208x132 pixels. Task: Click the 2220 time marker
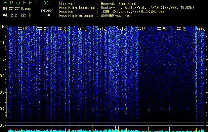tap(201, 28)
